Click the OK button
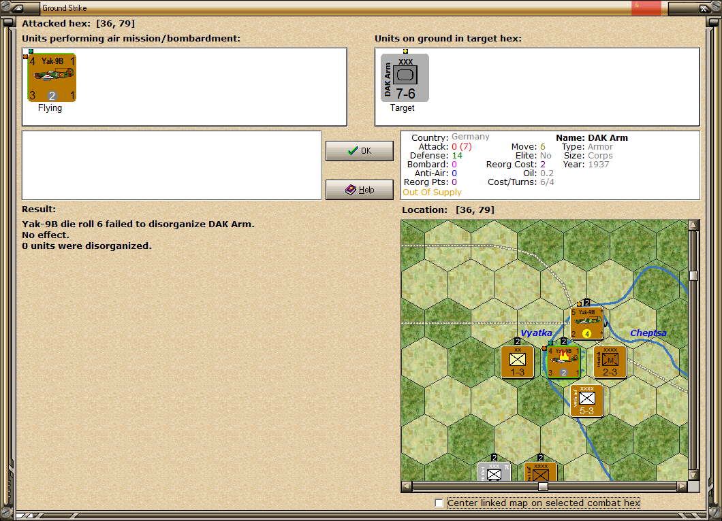This screenshot has width=722, height=521. point(360,151)
